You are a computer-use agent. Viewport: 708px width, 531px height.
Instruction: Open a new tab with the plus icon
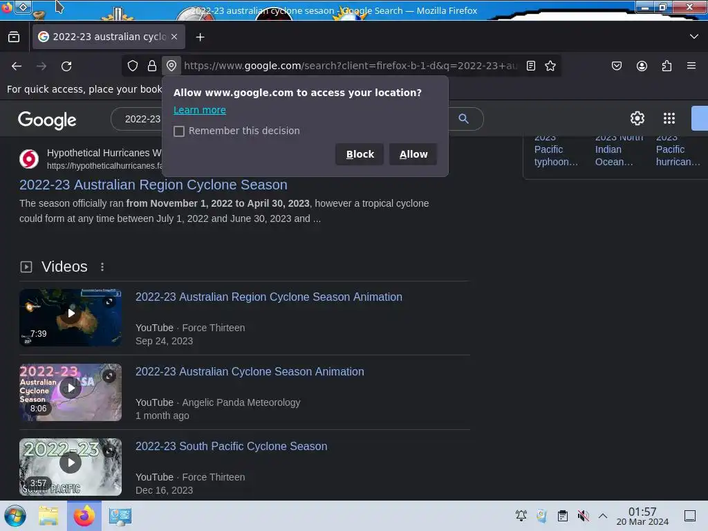coord(200,37)
